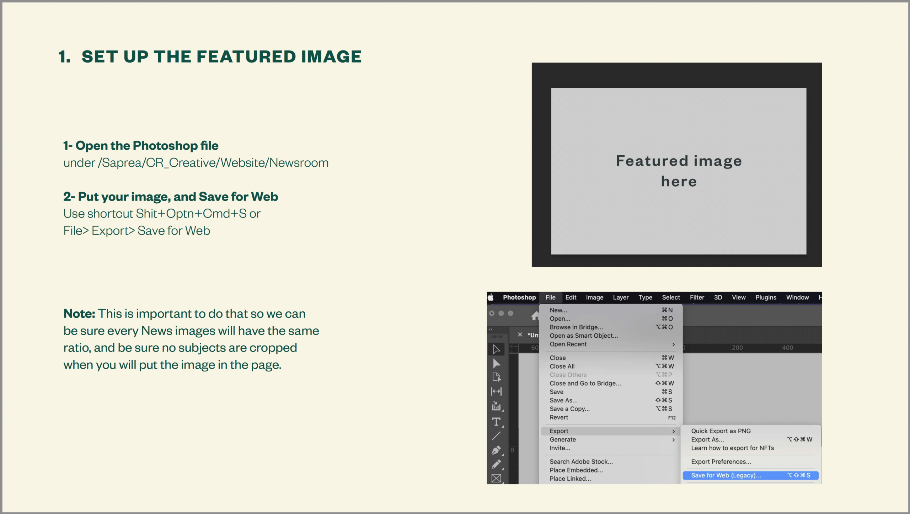Screen dimensions: 910x514
Task: Expand the toolbar with double-arrow icon
Action: coord(491,330)
